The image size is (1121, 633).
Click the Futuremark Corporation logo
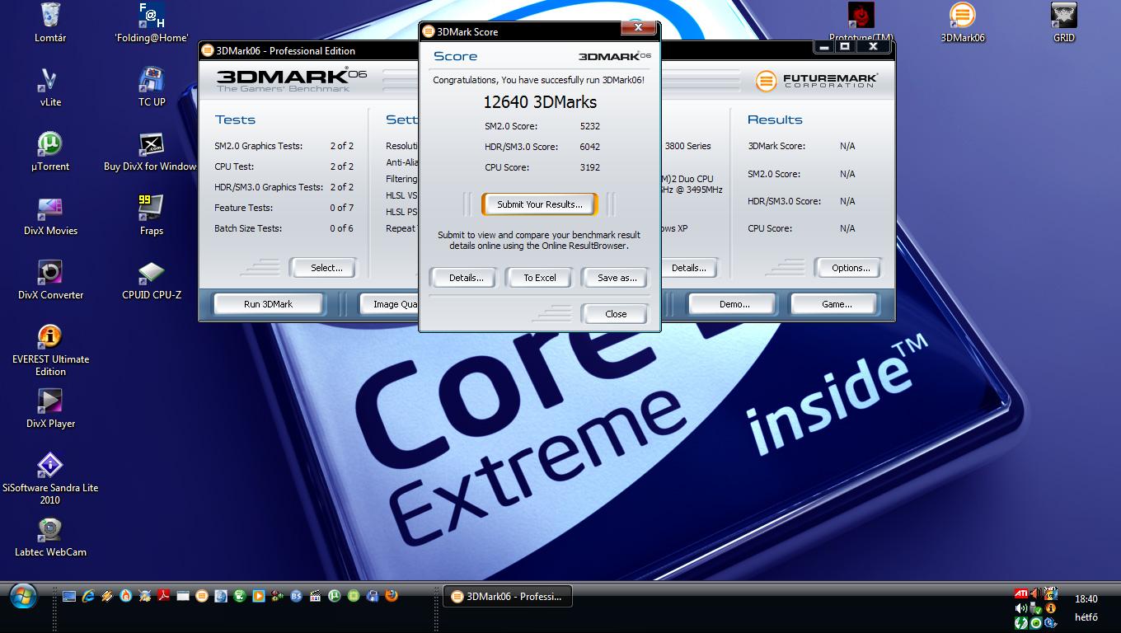pos(817,81)
